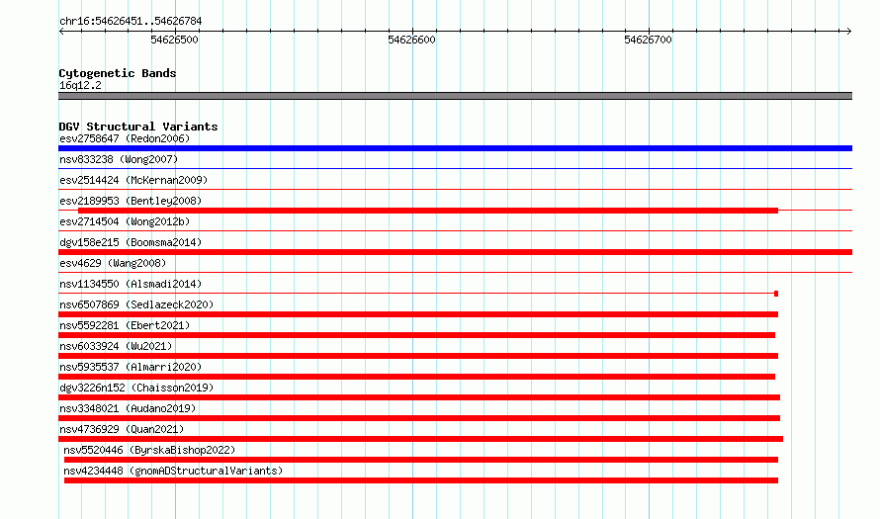Screen dimensions: 880x519
Task: Click the dgv158e215 (Boomsma2014) label
Action: 131,242
